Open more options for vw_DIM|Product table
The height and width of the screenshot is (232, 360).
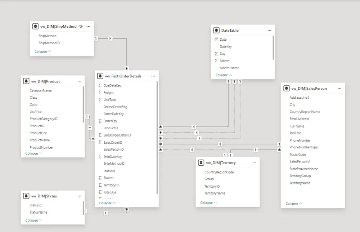(x=79, y=81)
